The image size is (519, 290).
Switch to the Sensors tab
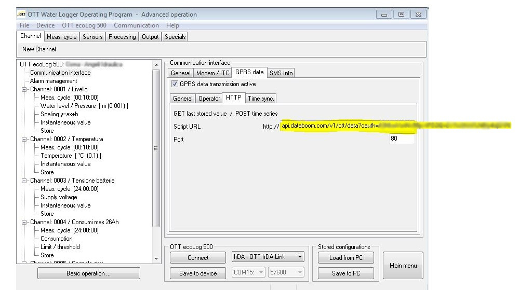click(92, 37)
